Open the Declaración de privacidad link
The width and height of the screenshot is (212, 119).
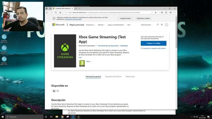pyautogui.click(x=73, y=19)
